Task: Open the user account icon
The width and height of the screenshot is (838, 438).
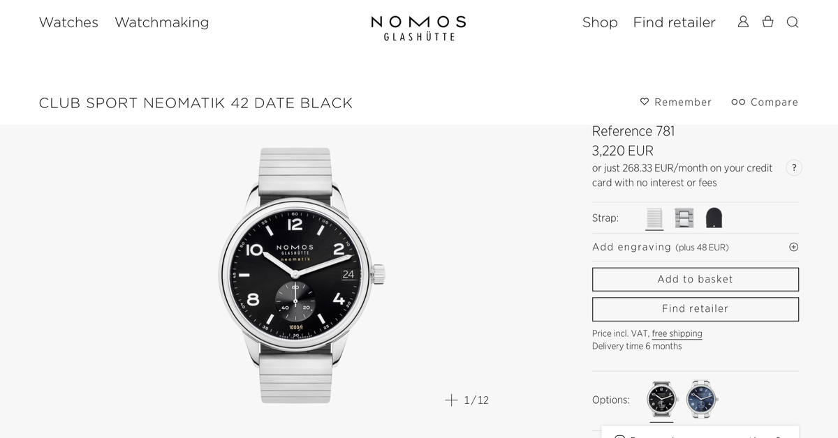Action: pos(743,22)
